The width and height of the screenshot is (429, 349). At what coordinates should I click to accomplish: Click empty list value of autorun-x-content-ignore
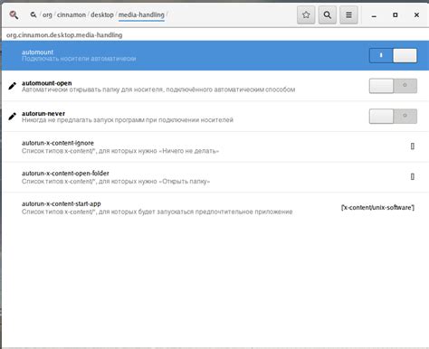click(413, 146)
